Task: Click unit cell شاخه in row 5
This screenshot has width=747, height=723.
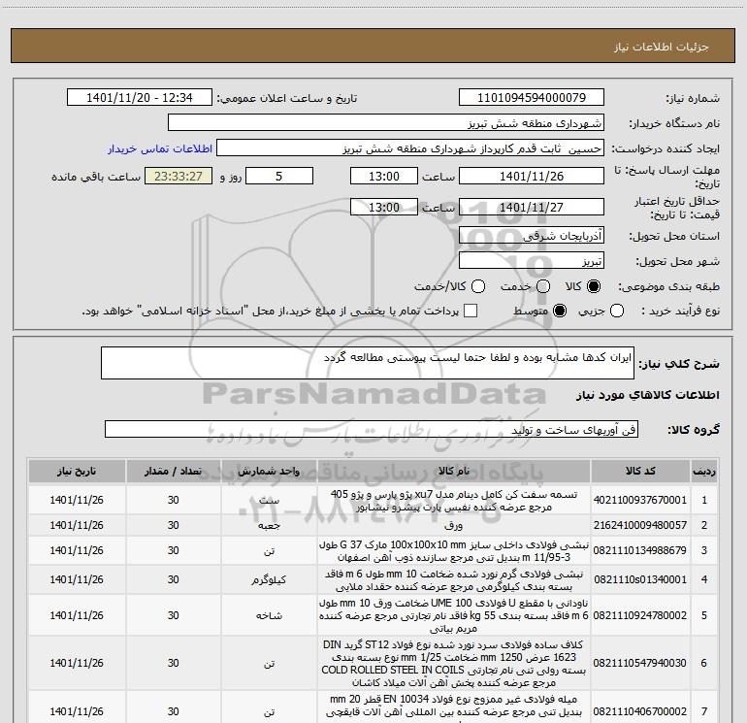Action: [x=269, y=616]
